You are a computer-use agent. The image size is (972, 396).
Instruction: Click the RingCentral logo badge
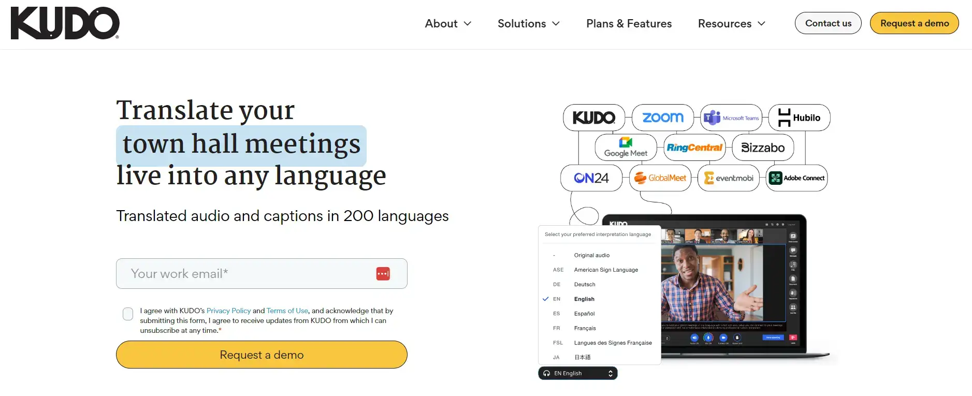(694, 148)
